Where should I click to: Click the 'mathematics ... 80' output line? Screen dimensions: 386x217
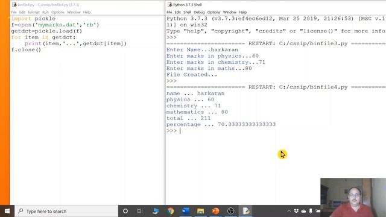click(197, 112)
